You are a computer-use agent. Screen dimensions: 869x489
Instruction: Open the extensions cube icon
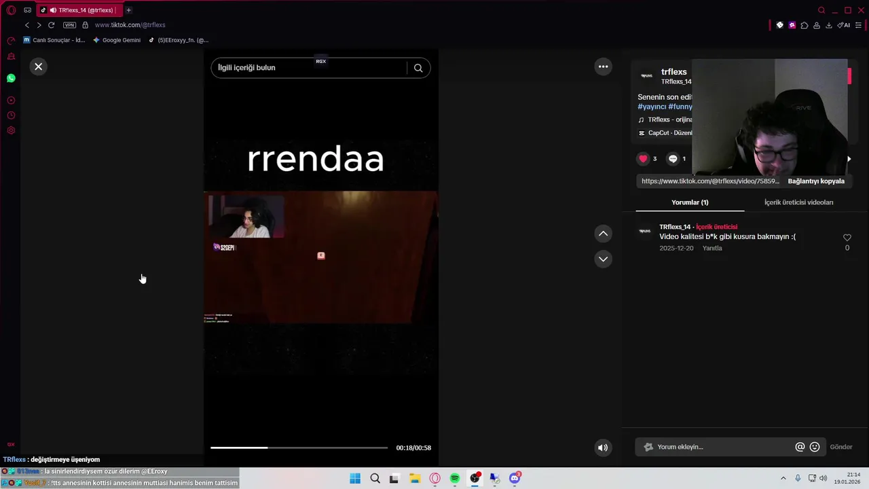click(805, 25)
